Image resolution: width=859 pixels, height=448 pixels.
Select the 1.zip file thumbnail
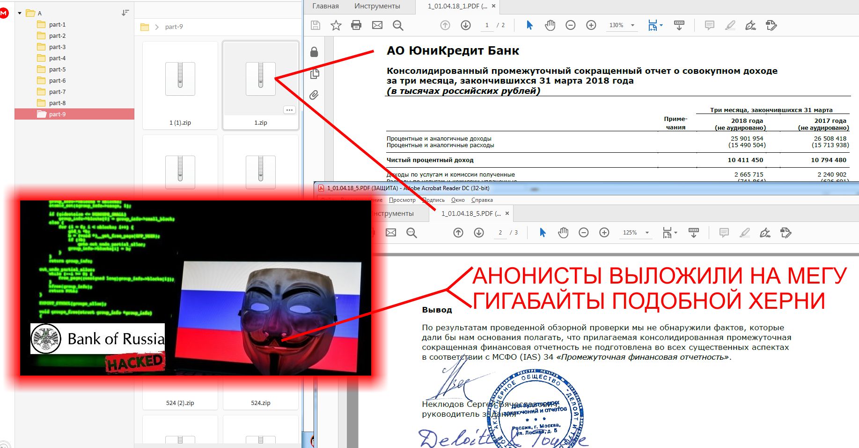pos(261,85)
